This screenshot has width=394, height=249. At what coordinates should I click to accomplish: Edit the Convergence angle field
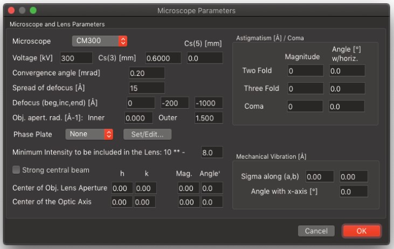point(147,73)
